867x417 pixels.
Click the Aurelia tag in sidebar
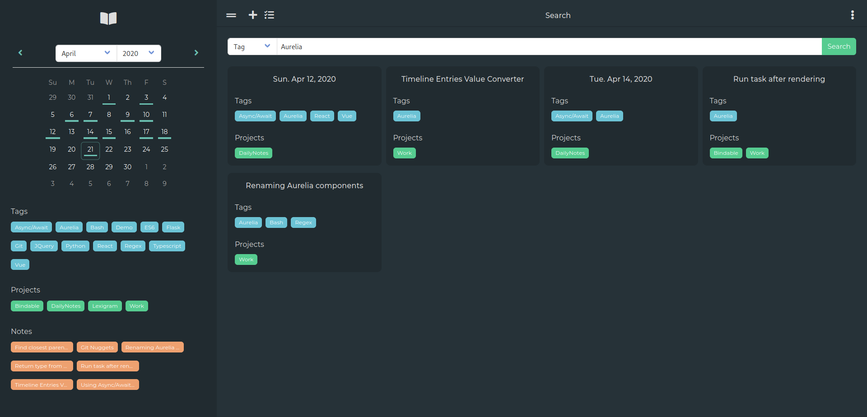69,227
